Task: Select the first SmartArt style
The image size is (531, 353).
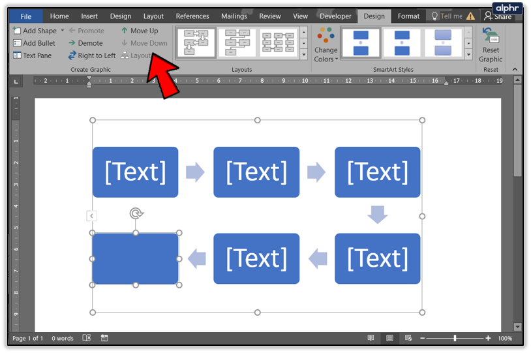Action: pyautogui.click(x=361, y=42)
